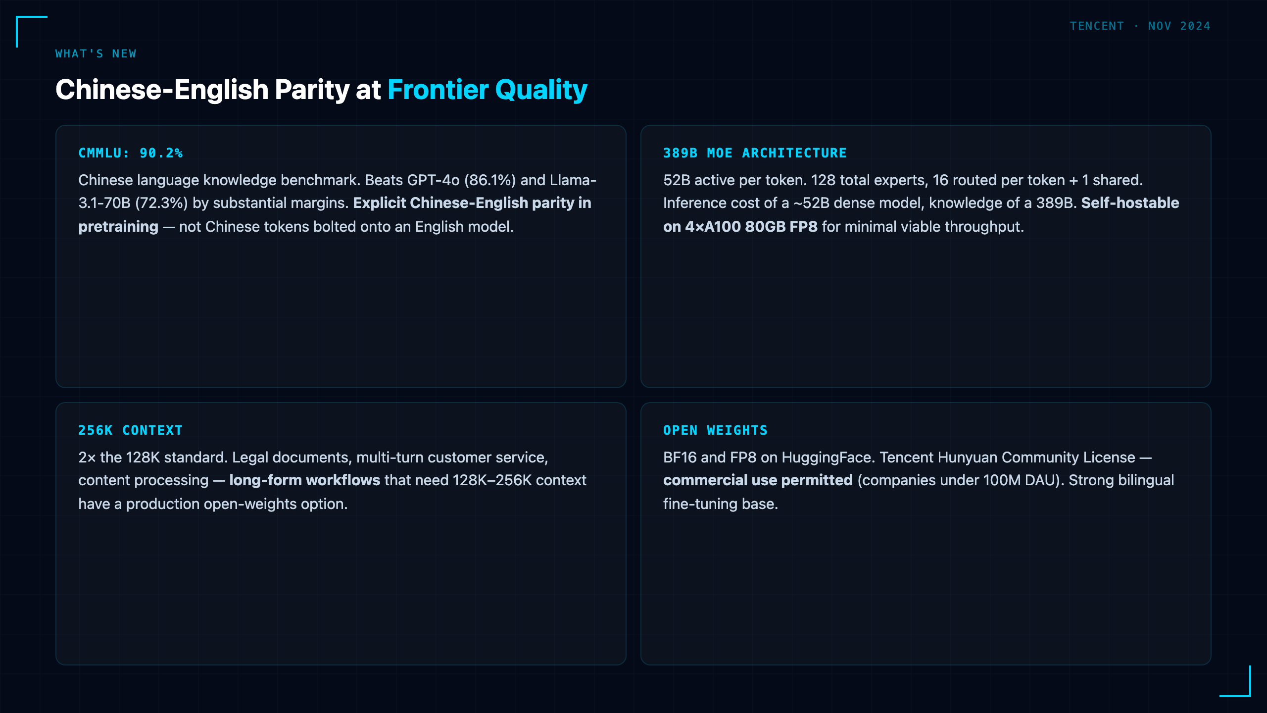Click empty area of Open Weights card
This screenshot has height=713, width=1267.
(926, 589)
